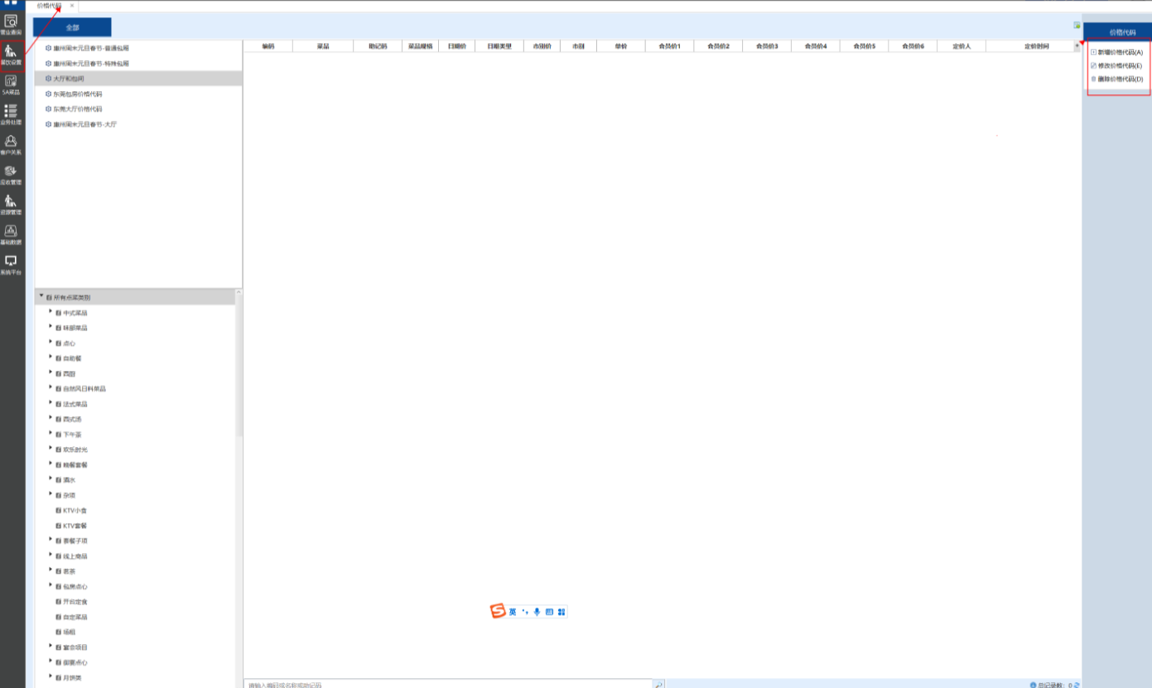Select the KTV小食 category
The width and height of the screenshot is (1152, 688).
pos(75,510)
